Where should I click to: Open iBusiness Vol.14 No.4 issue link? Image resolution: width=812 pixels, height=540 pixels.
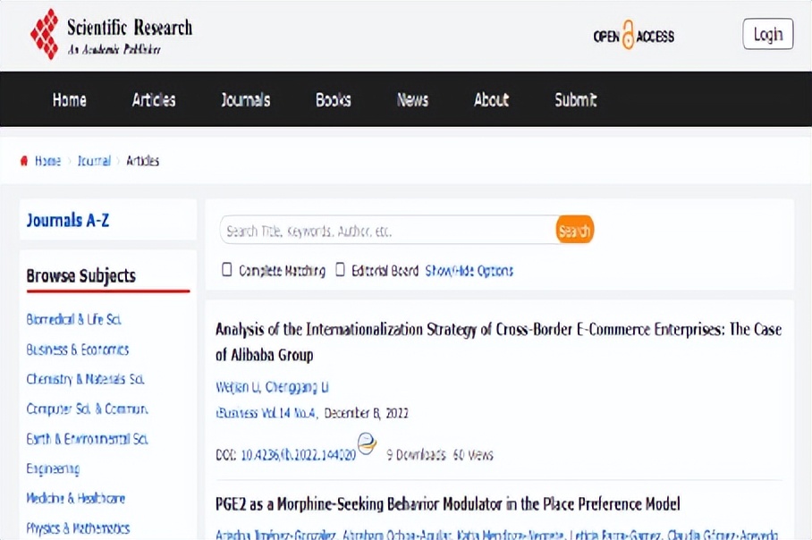point(266,413)
